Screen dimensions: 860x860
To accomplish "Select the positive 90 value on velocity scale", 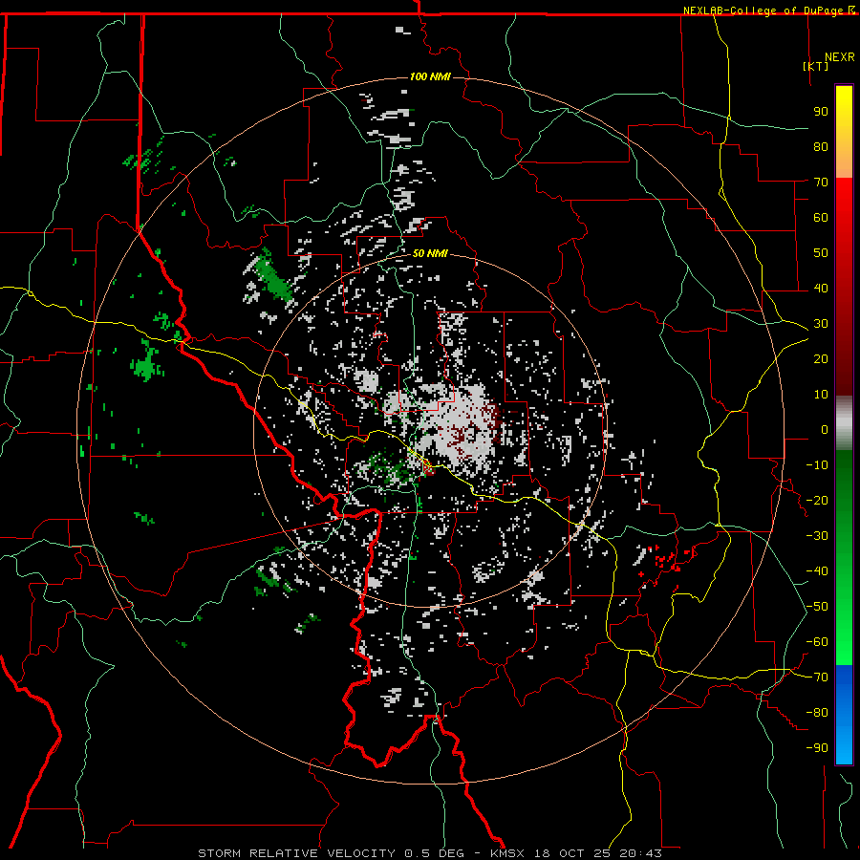I will click(x=821, y=112).
